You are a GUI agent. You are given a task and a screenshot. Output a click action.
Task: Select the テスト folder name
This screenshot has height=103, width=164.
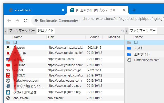[139, 48]
